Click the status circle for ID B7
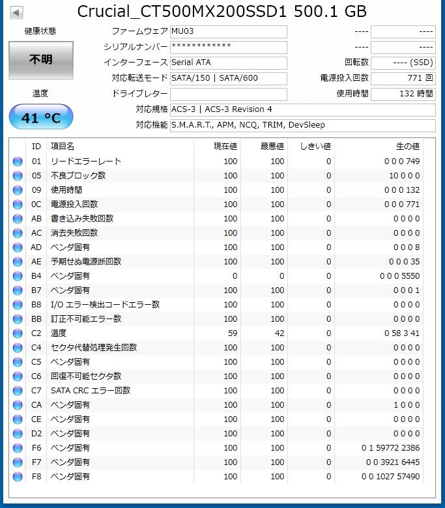The width and height of the screenshot is (445, 508). click(x=18, y=290)
